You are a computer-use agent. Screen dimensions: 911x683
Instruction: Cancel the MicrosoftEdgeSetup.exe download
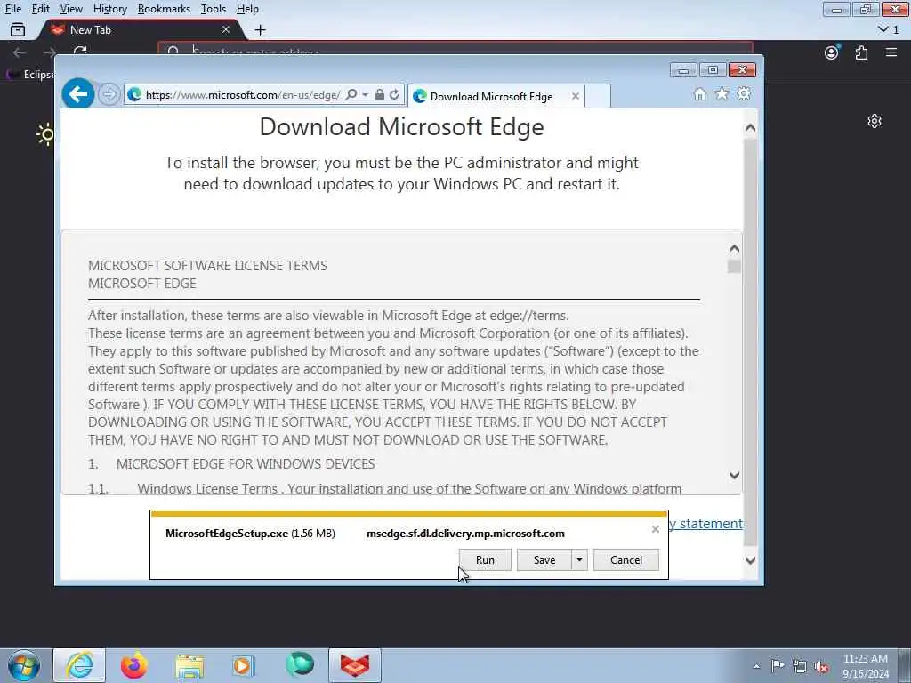coord(626,560)
